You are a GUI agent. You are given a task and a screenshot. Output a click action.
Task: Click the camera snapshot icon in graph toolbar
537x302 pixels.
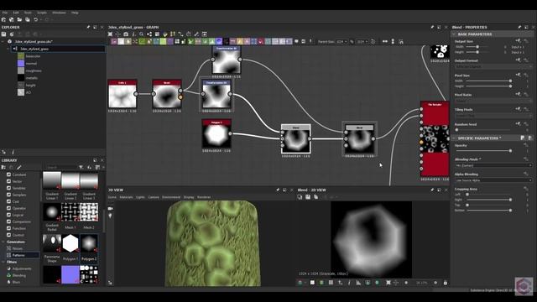tap(126, 34)
